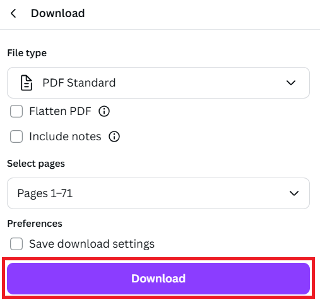Screen dimensions: 320x302
Task: Click the Download panel header title
Action: coord(58,13)
